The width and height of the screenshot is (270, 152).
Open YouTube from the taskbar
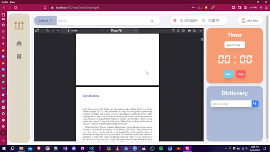(x=179, y=148)
